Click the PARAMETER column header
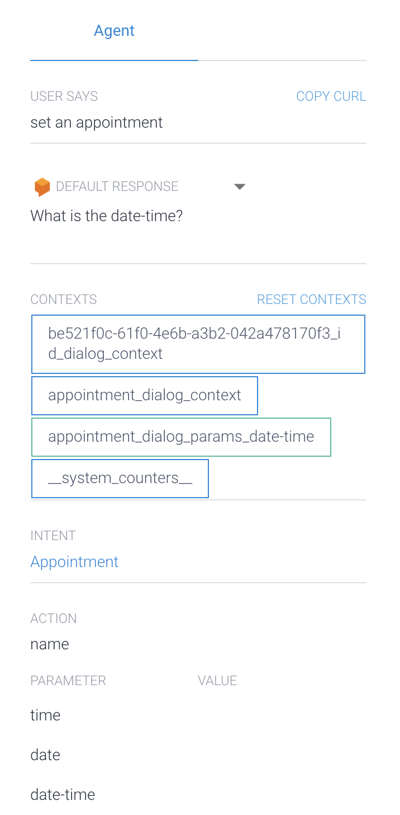400x815 pixels. (x=68, y=680)
